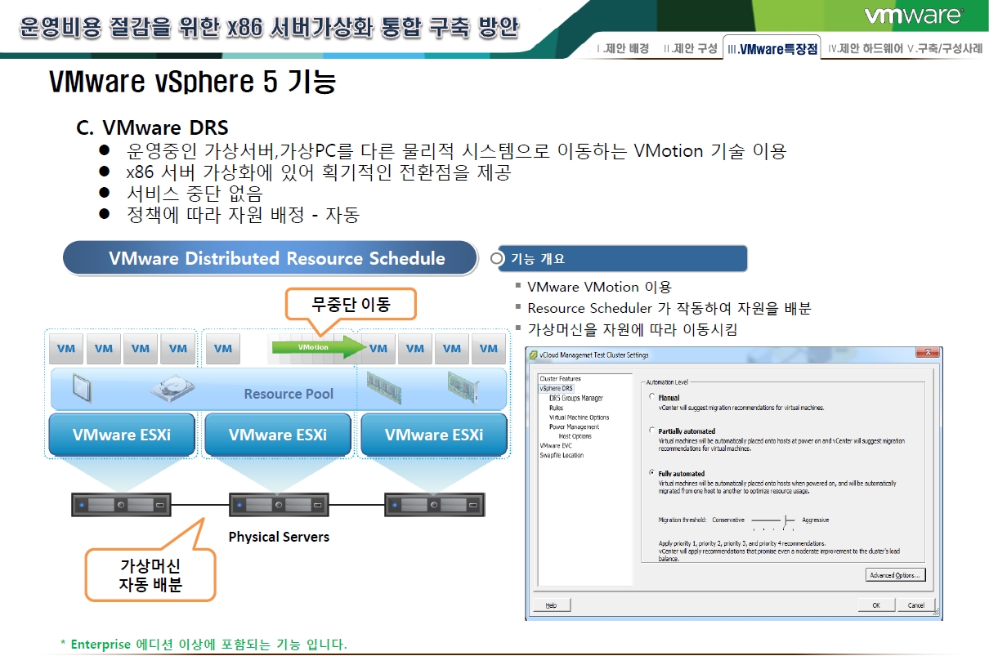Select the Manual automation level
This screenshot has height=656, width=989.
651,398
